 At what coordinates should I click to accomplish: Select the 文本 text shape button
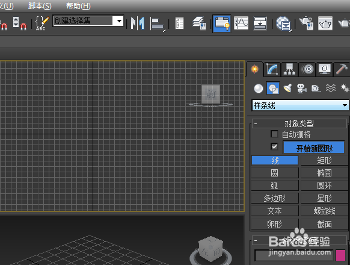pyautogui.click(x=275, y=211)
